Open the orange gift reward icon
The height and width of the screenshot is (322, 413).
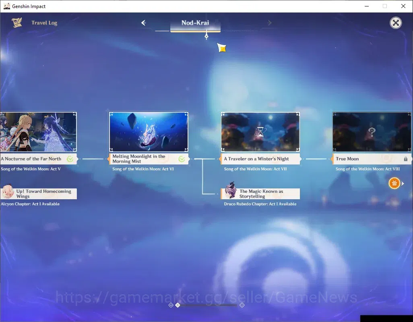(x=394, y=183)
